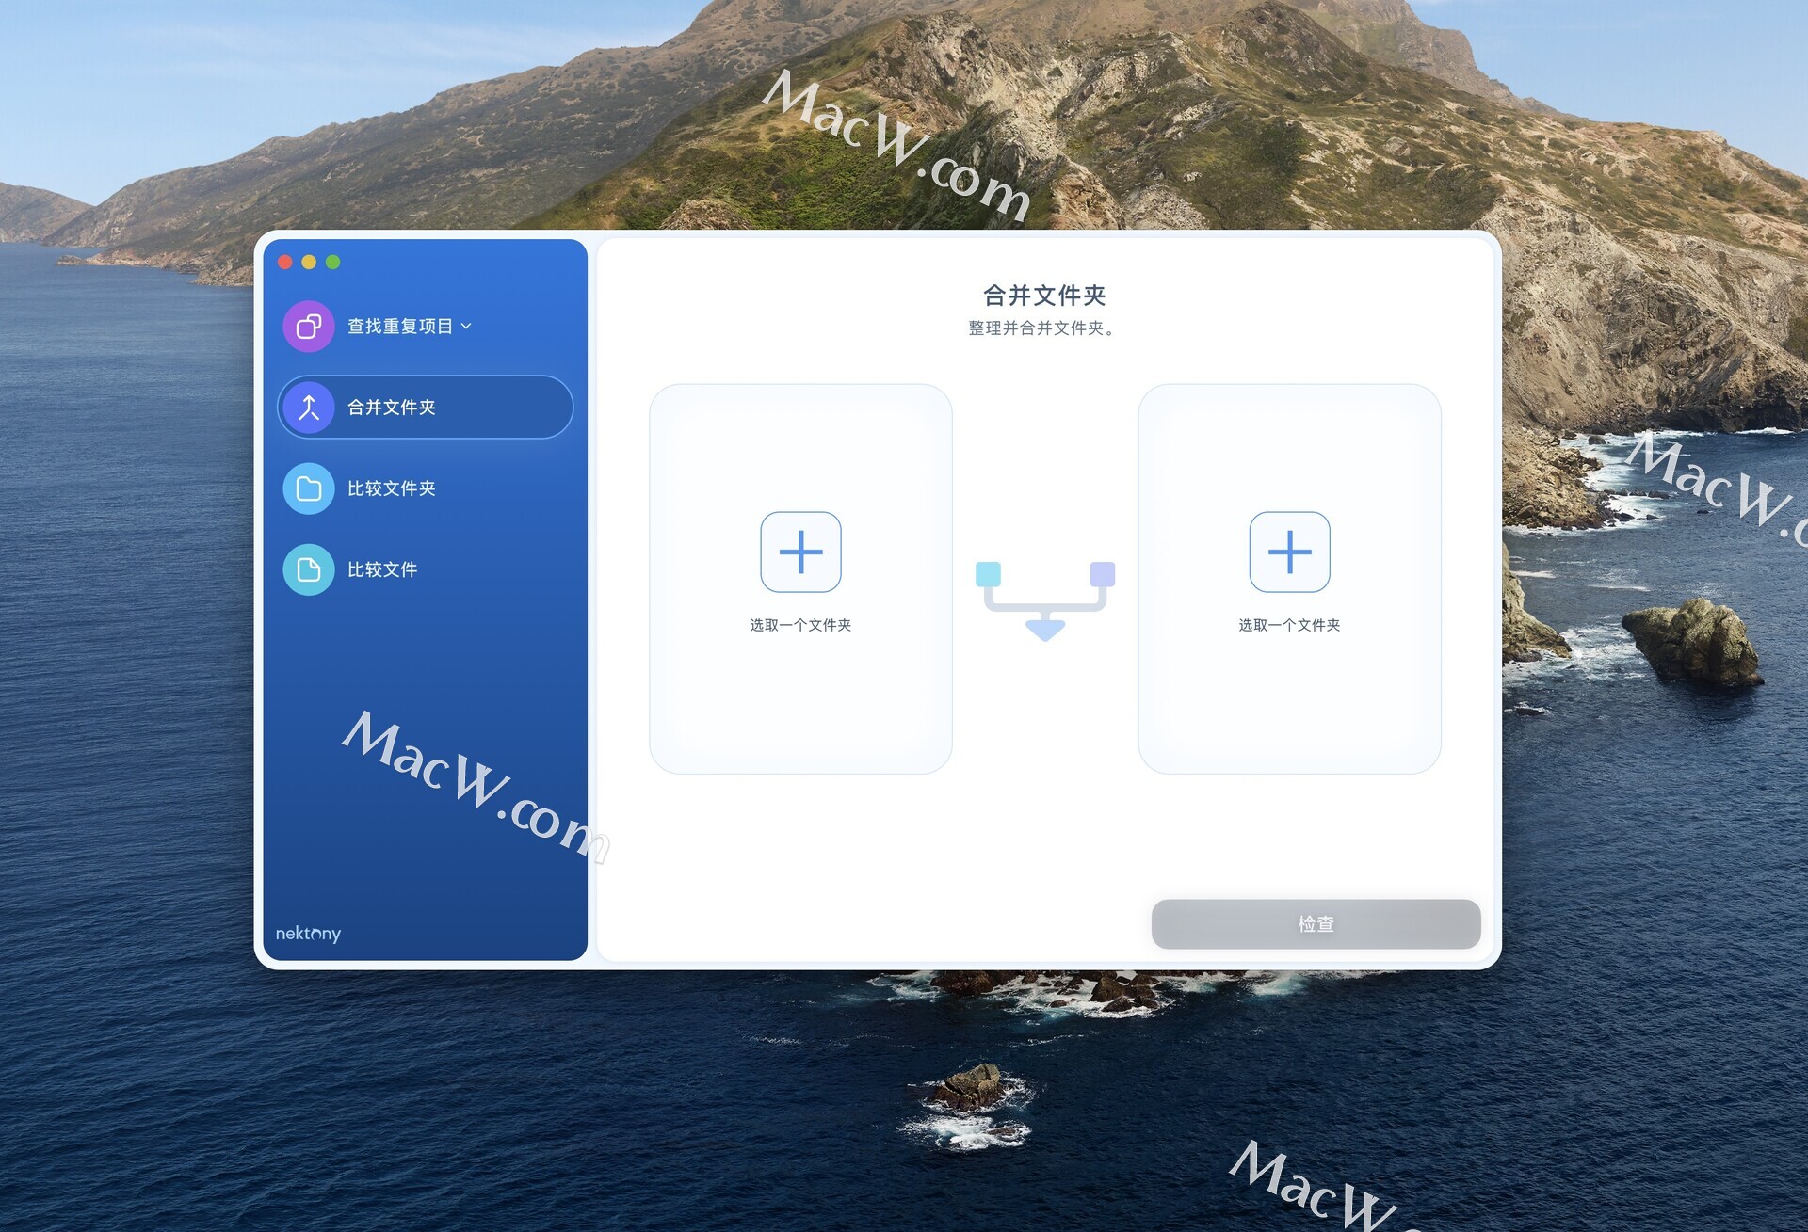This screenshot has height=1232, width=1808.
Task: Zoom window using green button
Action: pyautogui.click(x=332, y=263)
